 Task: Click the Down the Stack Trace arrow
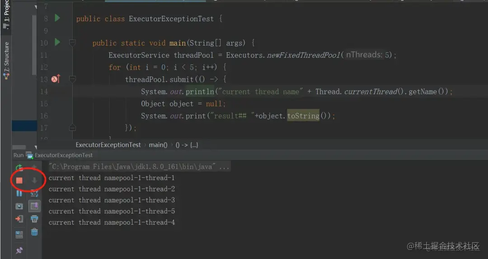34,180
